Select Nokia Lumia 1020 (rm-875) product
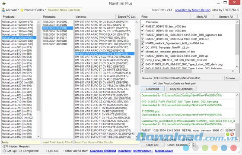 click(18, 22)
